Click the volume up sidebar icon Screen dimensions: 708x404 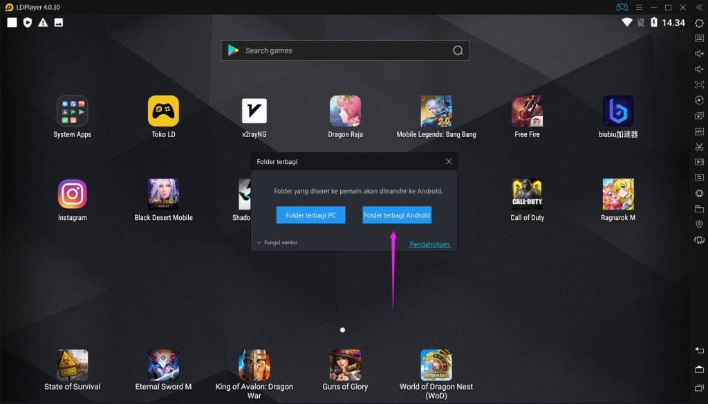[x=699, y=53]
